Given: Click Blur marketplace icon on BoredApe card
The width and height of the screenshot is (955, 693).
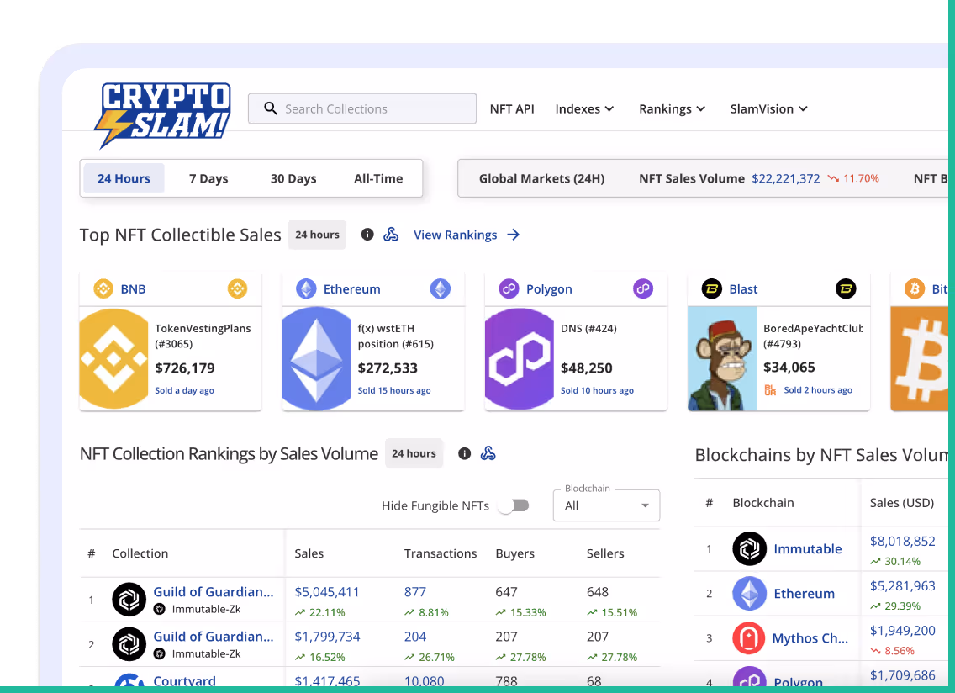Looking at the screenshot, I should 770,390.
